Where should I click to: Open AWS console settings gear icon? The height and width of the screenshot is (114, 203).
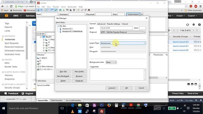(193, 25)
